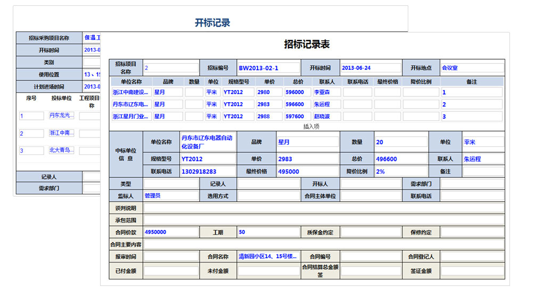Click the 合同主要内容 wide text field
535x287 pixels.
tap(324, 244)
